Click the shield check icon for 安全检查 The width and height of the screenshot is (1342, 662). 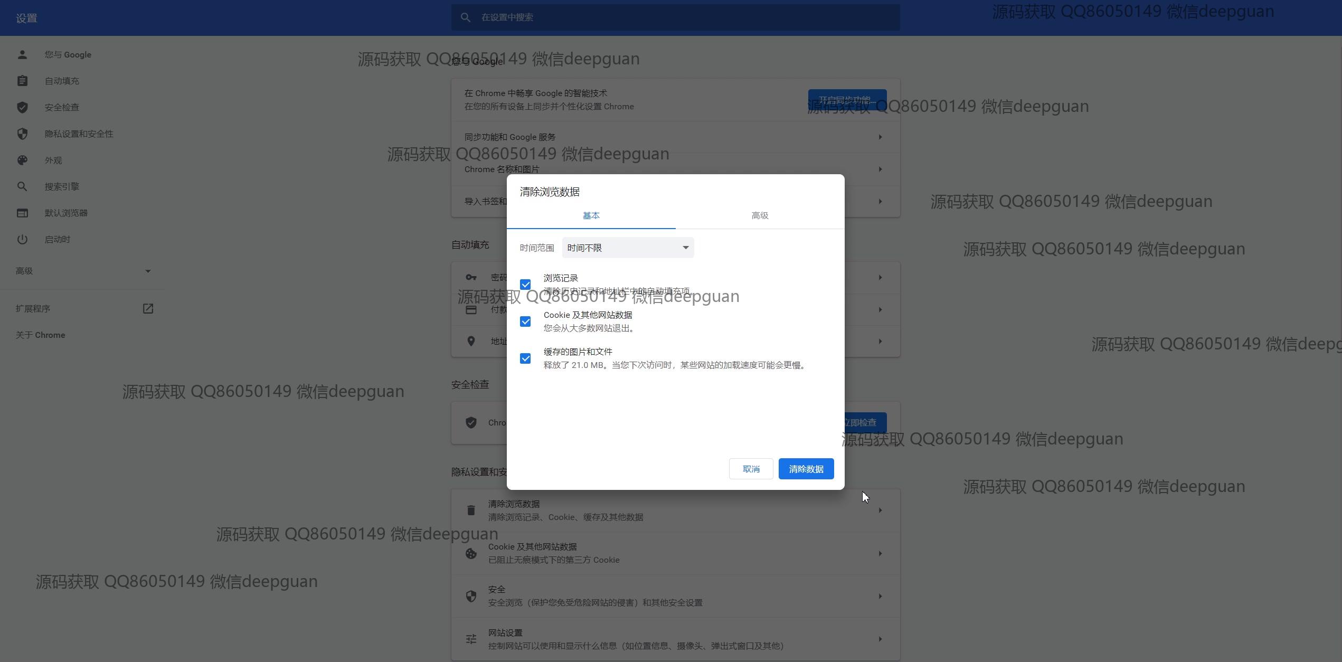coord(22,107)
